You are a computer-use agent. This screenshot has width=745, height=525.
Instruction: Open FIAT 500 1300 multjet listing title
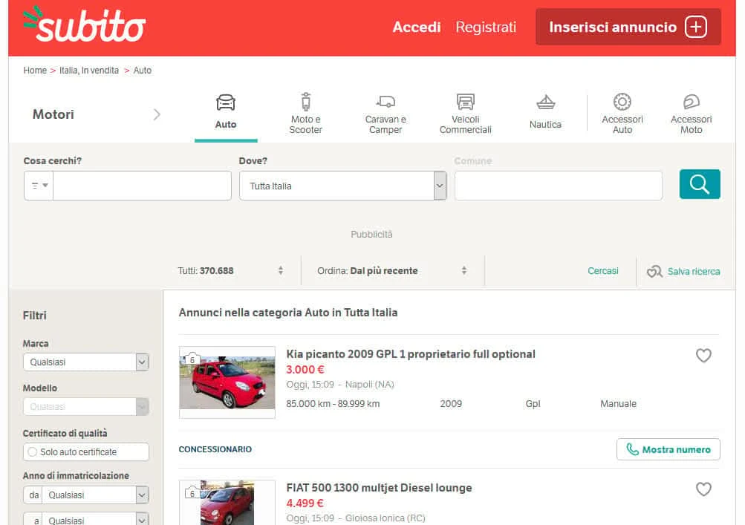point(379,487)
